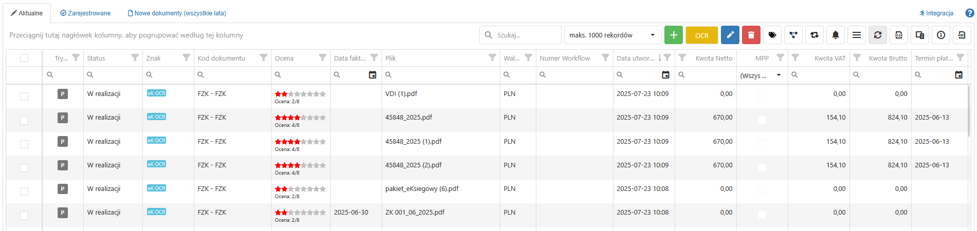Click the PDF export icon

pos(962,35)
